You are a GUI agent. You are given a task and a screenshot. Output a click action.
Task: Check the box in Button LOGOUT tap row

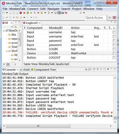[114, 58]
